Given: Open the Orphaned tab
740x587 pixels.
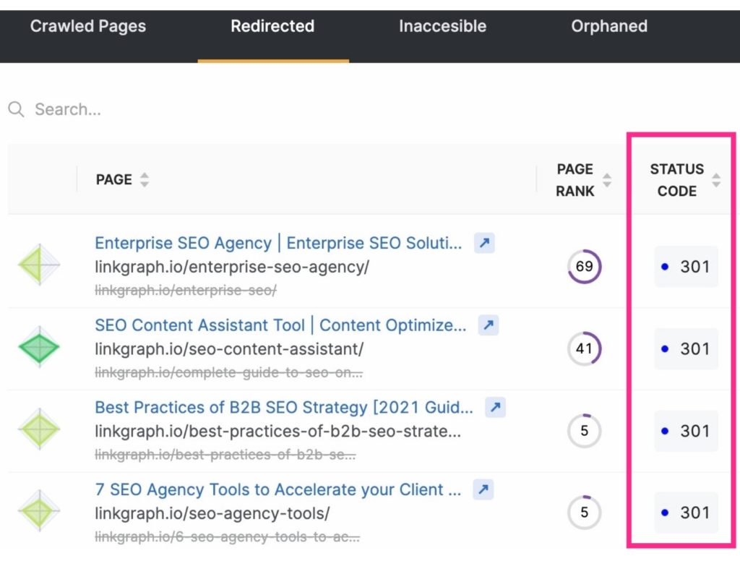Looking at the screenshot, I should 609,27.
